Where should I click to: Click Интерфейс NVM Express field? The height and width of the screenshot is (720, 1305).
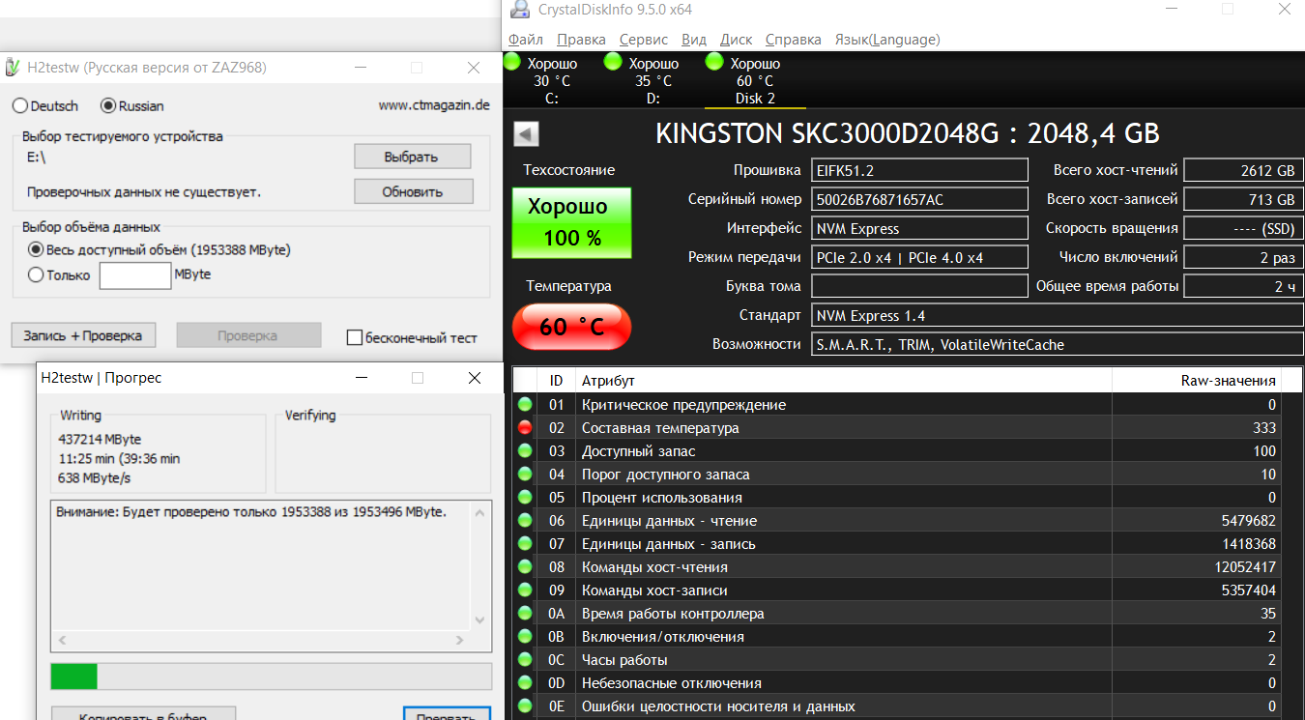[x=919, y=228]
